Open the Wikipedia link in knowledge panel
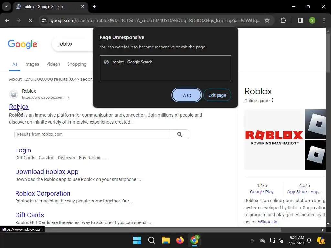Viewport: 331px width, 248px height. click(x=267, y=222)
